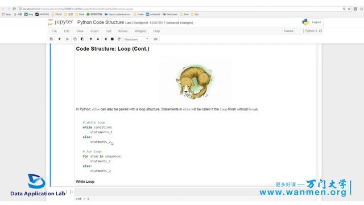Open the Sketchpad bookmark

pyautogui.click(x=170, y=14)
